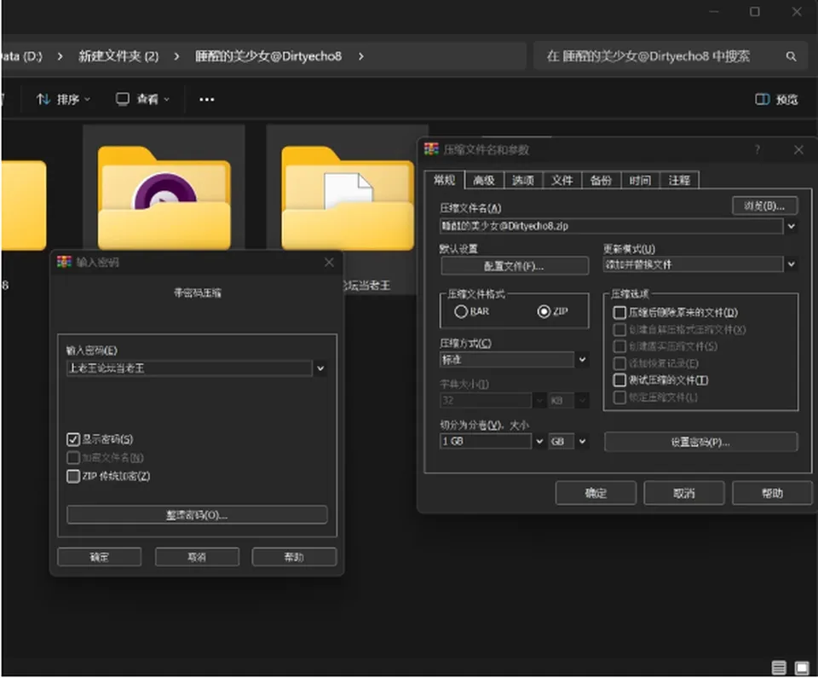
Task: Click 取消 in the archive parameters dialog
Action: pyautogui.click(x=684, y=493)
